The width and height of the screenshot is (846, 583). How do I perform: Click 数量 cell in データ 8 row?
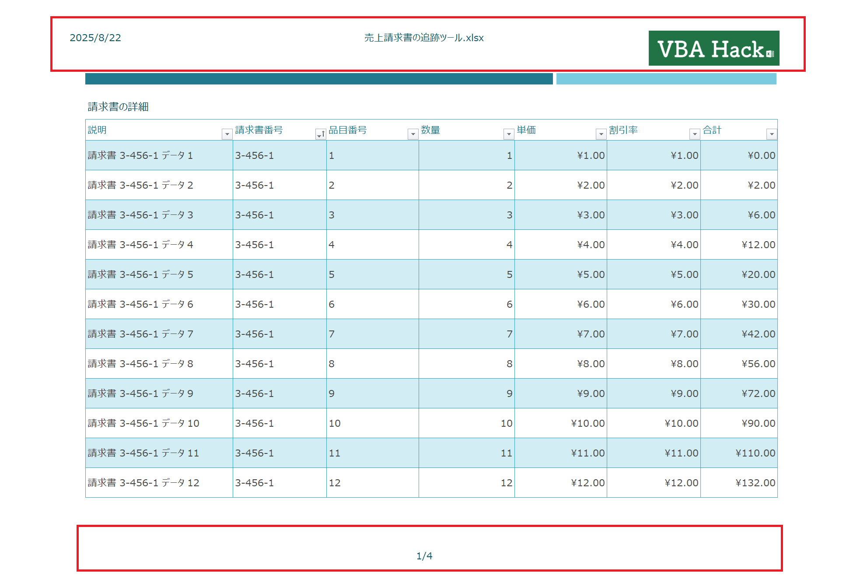pyautogui.click(x=467, y=364)
